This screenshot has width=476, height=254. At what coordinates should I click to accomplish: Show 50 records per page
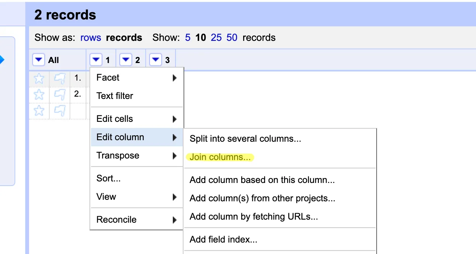point(232,38)
